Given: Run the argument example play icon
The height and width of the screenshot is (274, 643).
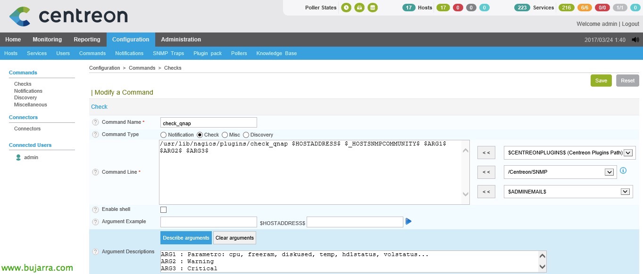Looking at the screenshot, I should tap(409, 221).
